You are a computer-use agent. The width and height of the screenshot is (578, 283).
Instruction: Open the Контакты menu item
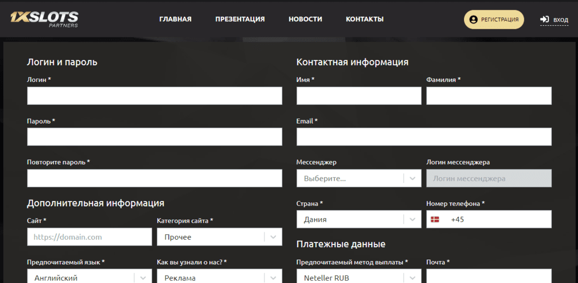coord(364,19)
